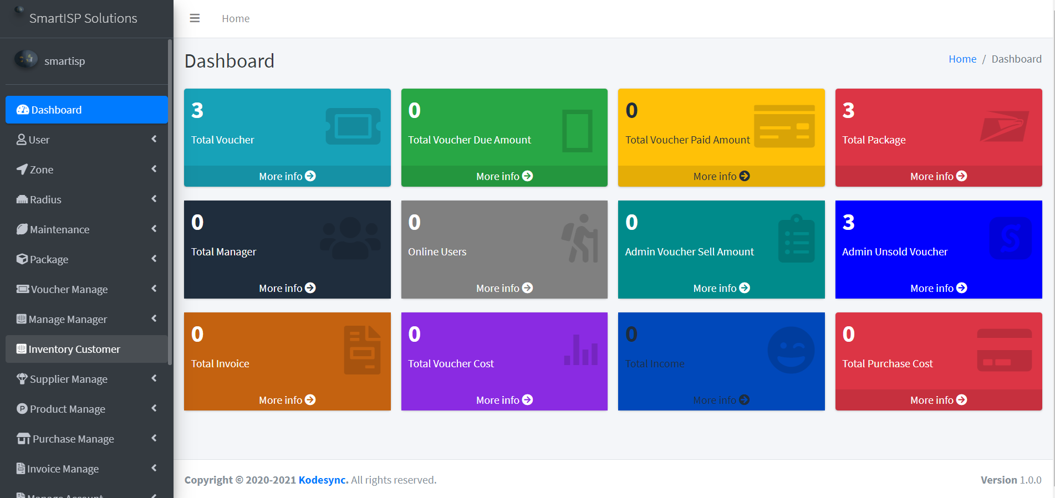Expand the Supplier Manage menu chevron
1055x498 pixels.
[x=154, y=378]
